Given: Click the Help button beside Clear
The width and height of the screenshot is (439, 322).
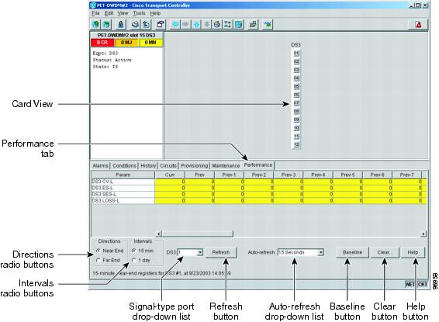Looking at the screenshot, I should (413, 253).
